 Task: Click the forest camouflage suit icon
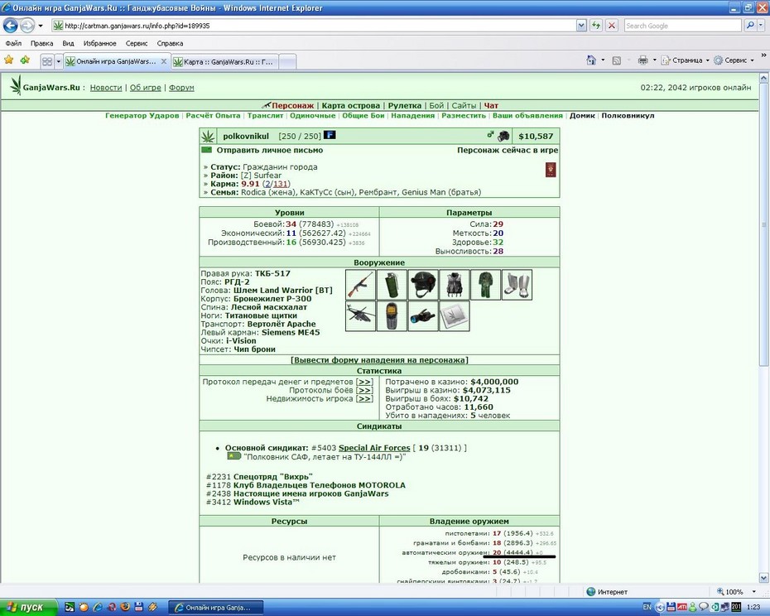pyautogui.click(x=485, y=285)
